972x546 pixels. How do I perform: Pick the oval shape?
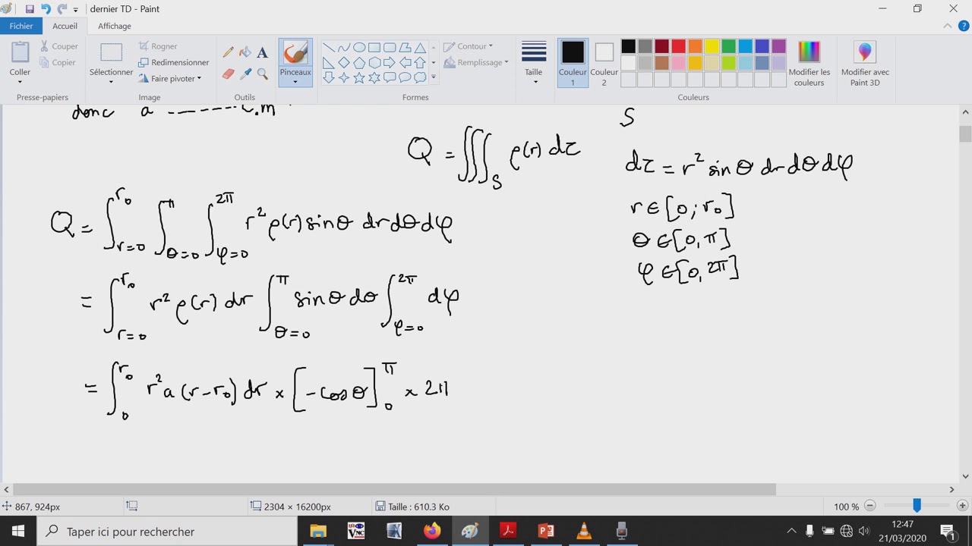tap(359, 48)
